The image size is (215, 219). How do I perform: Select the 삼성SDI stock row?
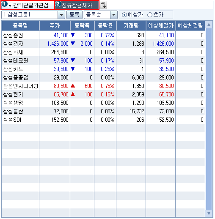[103, 120]
